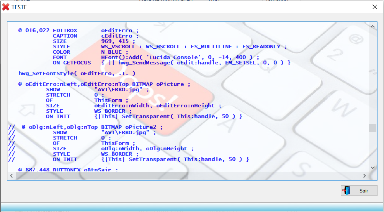Click the line "BITMAP oPicture ;"

point(162,84)
